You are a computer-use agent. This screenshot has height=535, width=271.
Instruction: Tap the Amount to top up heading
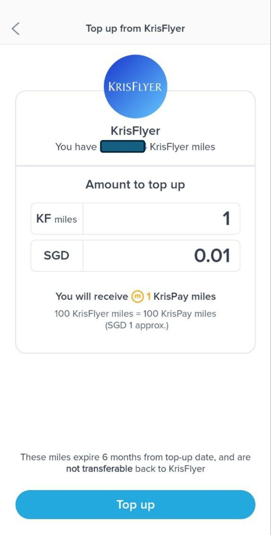(135, 184)
